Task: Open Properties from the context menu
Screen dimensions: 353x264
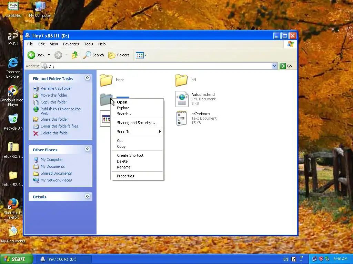Action: coord(137,176)
